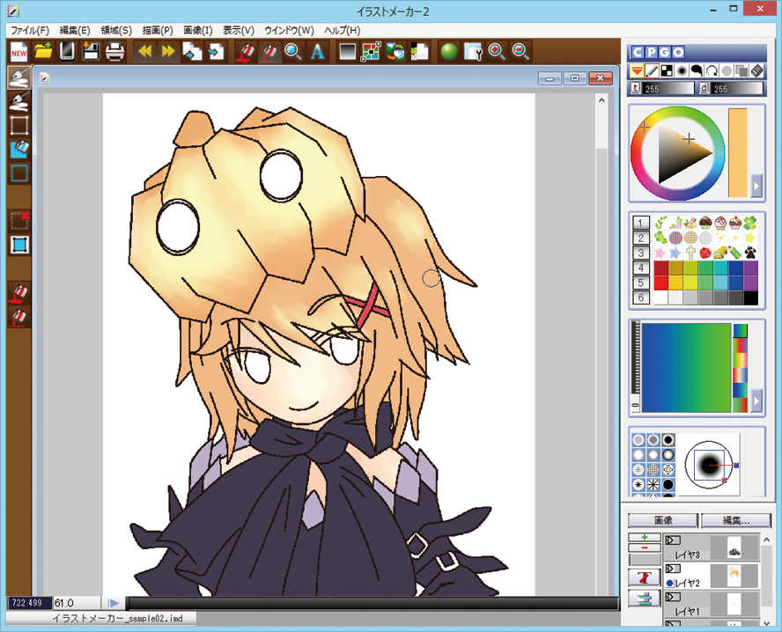Pick the black swatch in palette row 6
This screenshot has height=632, width=782.
(750, 298)
